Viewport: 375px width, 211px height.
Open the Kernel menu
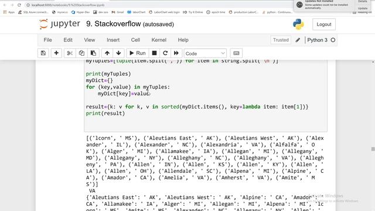(x=159, y=40)
